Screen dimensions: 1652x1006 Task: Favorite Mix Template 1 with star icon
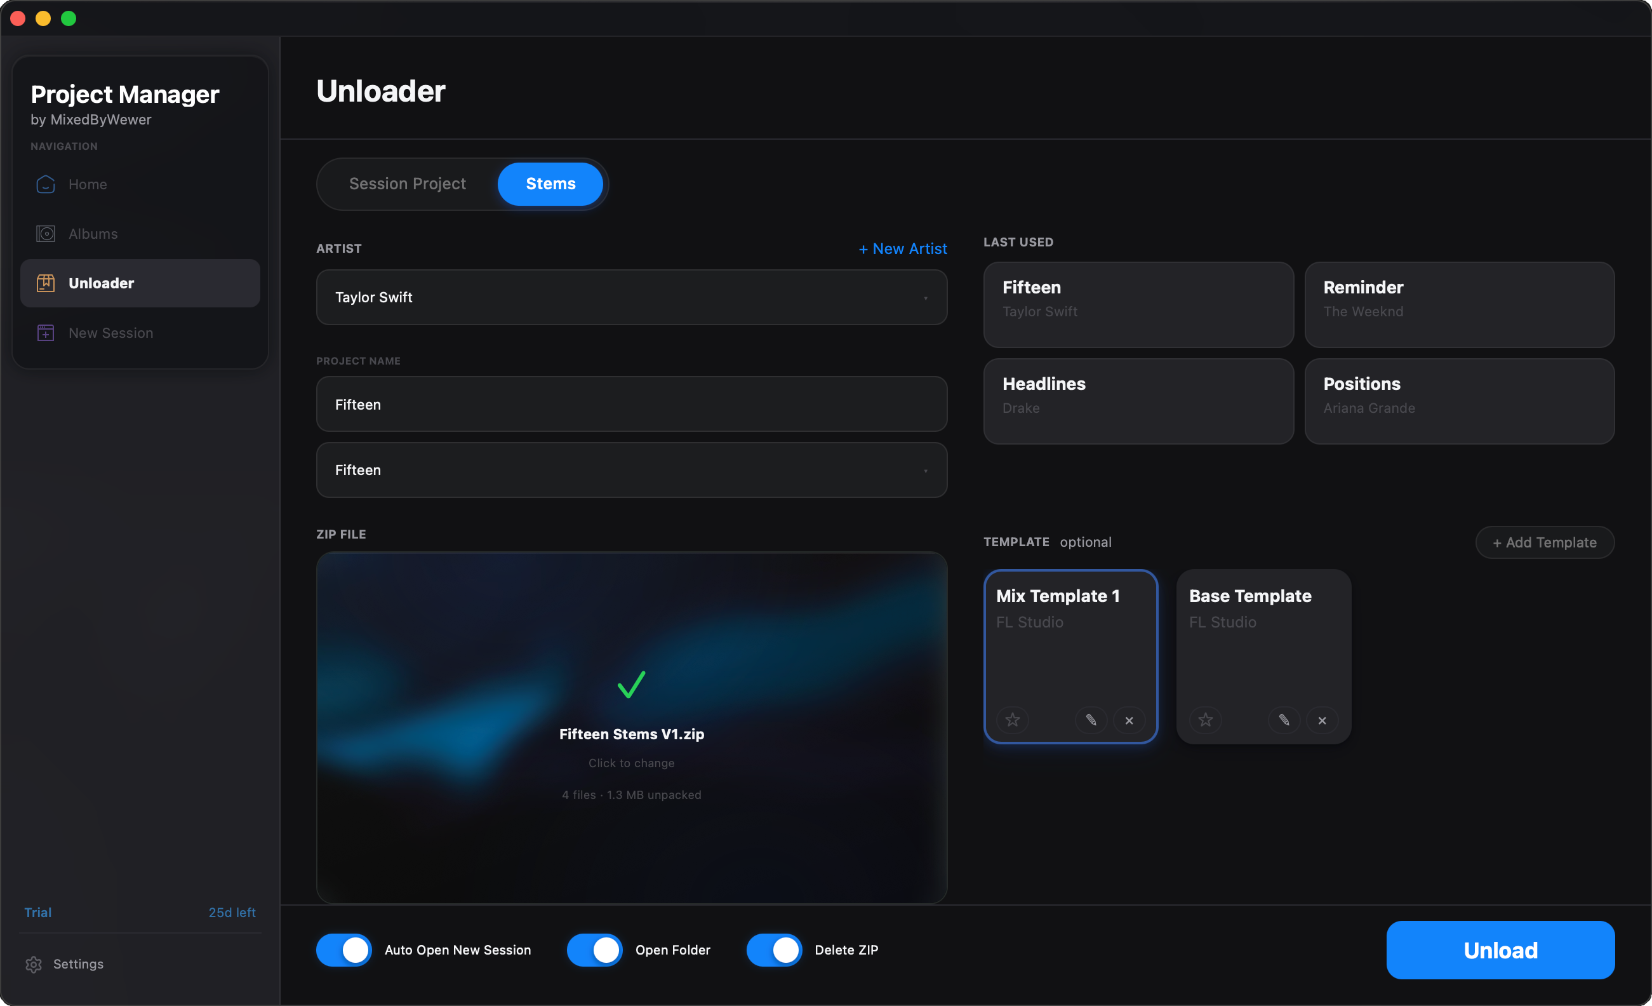pos(1013,720)
